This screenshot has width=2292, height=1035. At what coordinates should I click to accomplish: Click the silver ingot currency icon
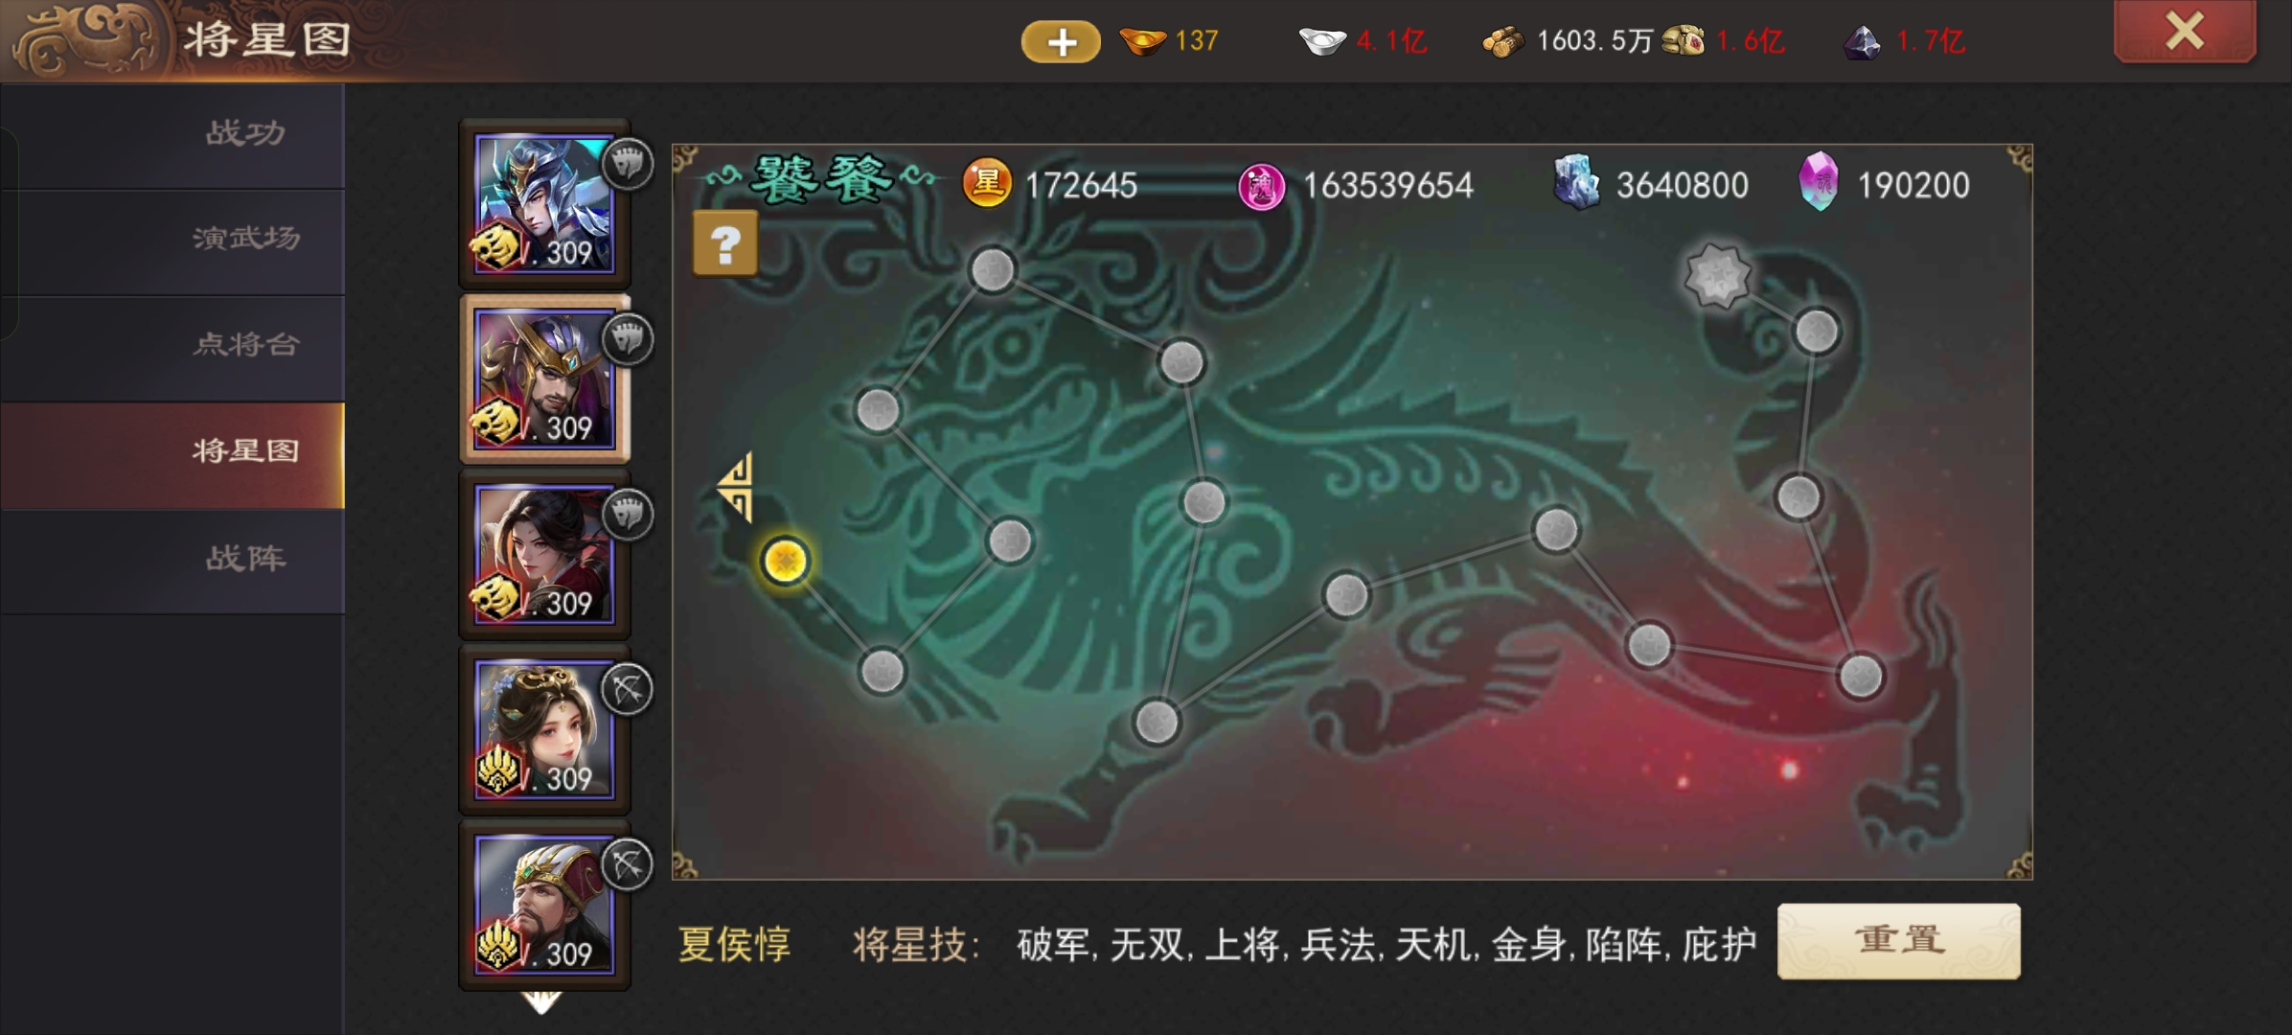coord(1322,41)
